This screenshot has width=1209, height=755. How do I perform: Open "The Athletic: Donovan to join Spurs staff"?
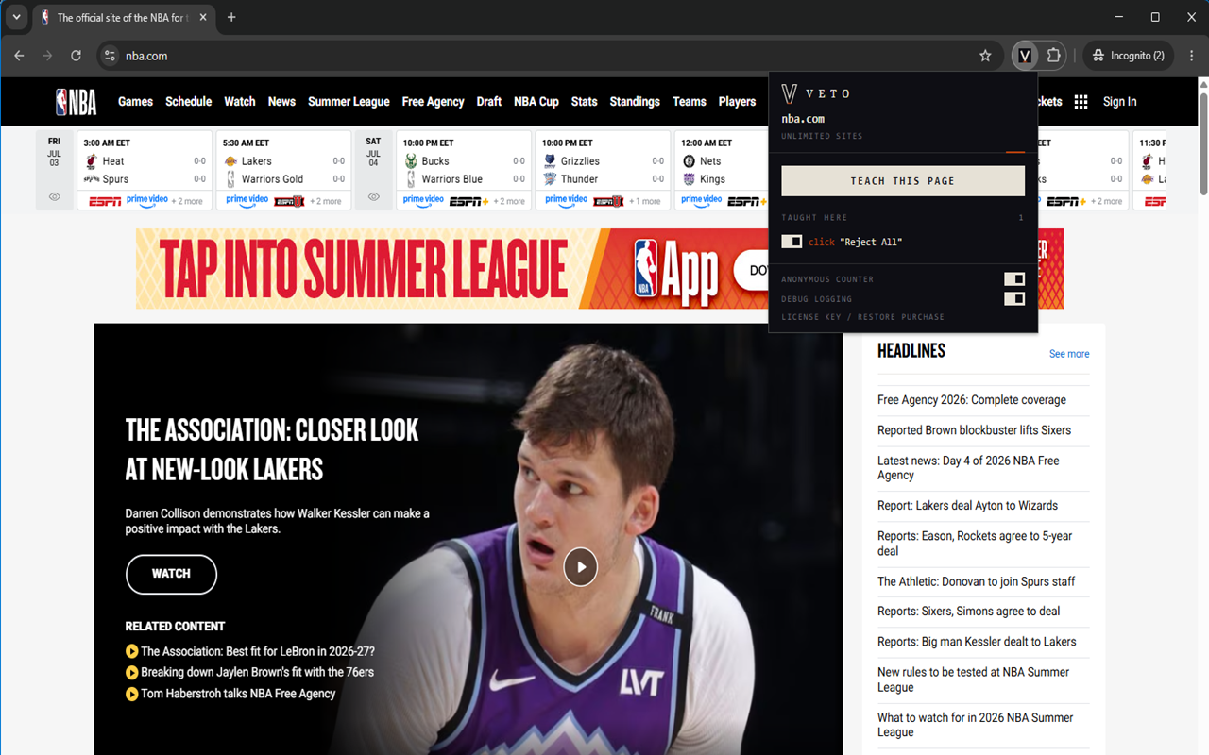(x=976, y=581)
